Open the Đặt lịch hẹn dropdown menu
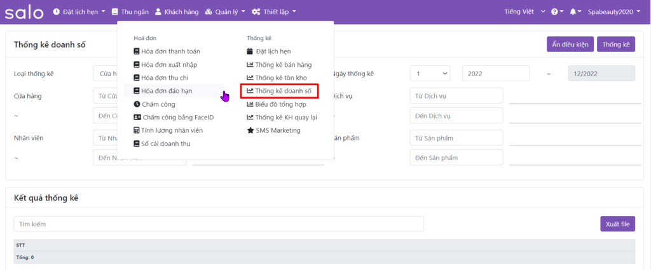 [x=79, y=12]
